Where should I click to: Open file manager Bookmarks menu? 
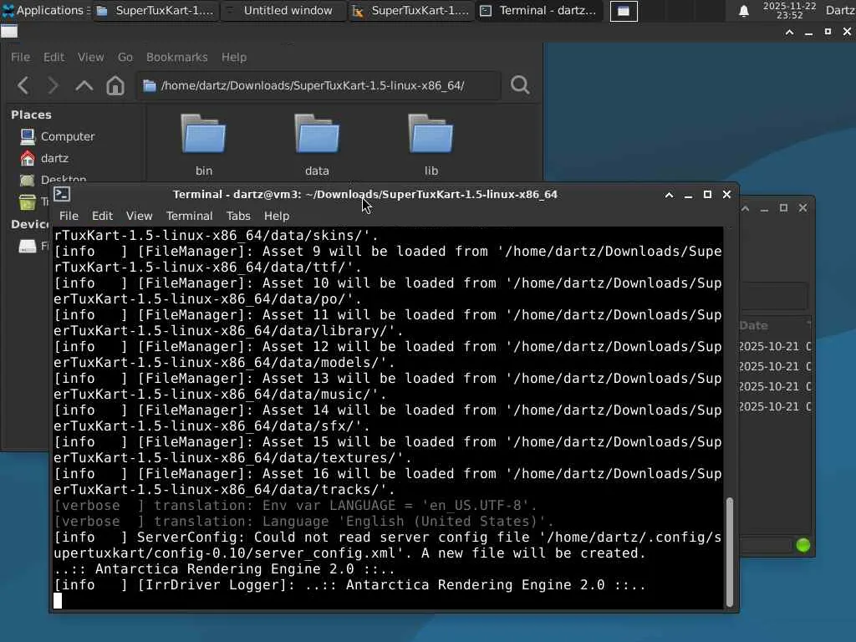(177, 58)
